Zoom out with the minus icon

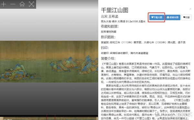coord(13,4)
